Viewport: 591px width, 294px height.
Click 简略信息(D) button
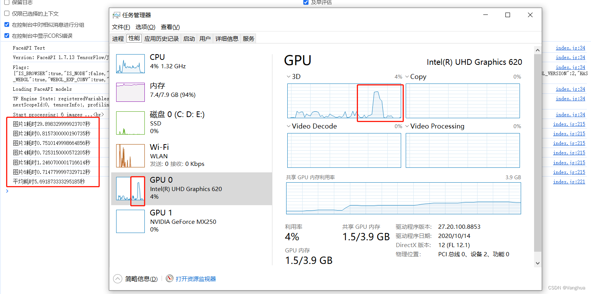[141, 279]
